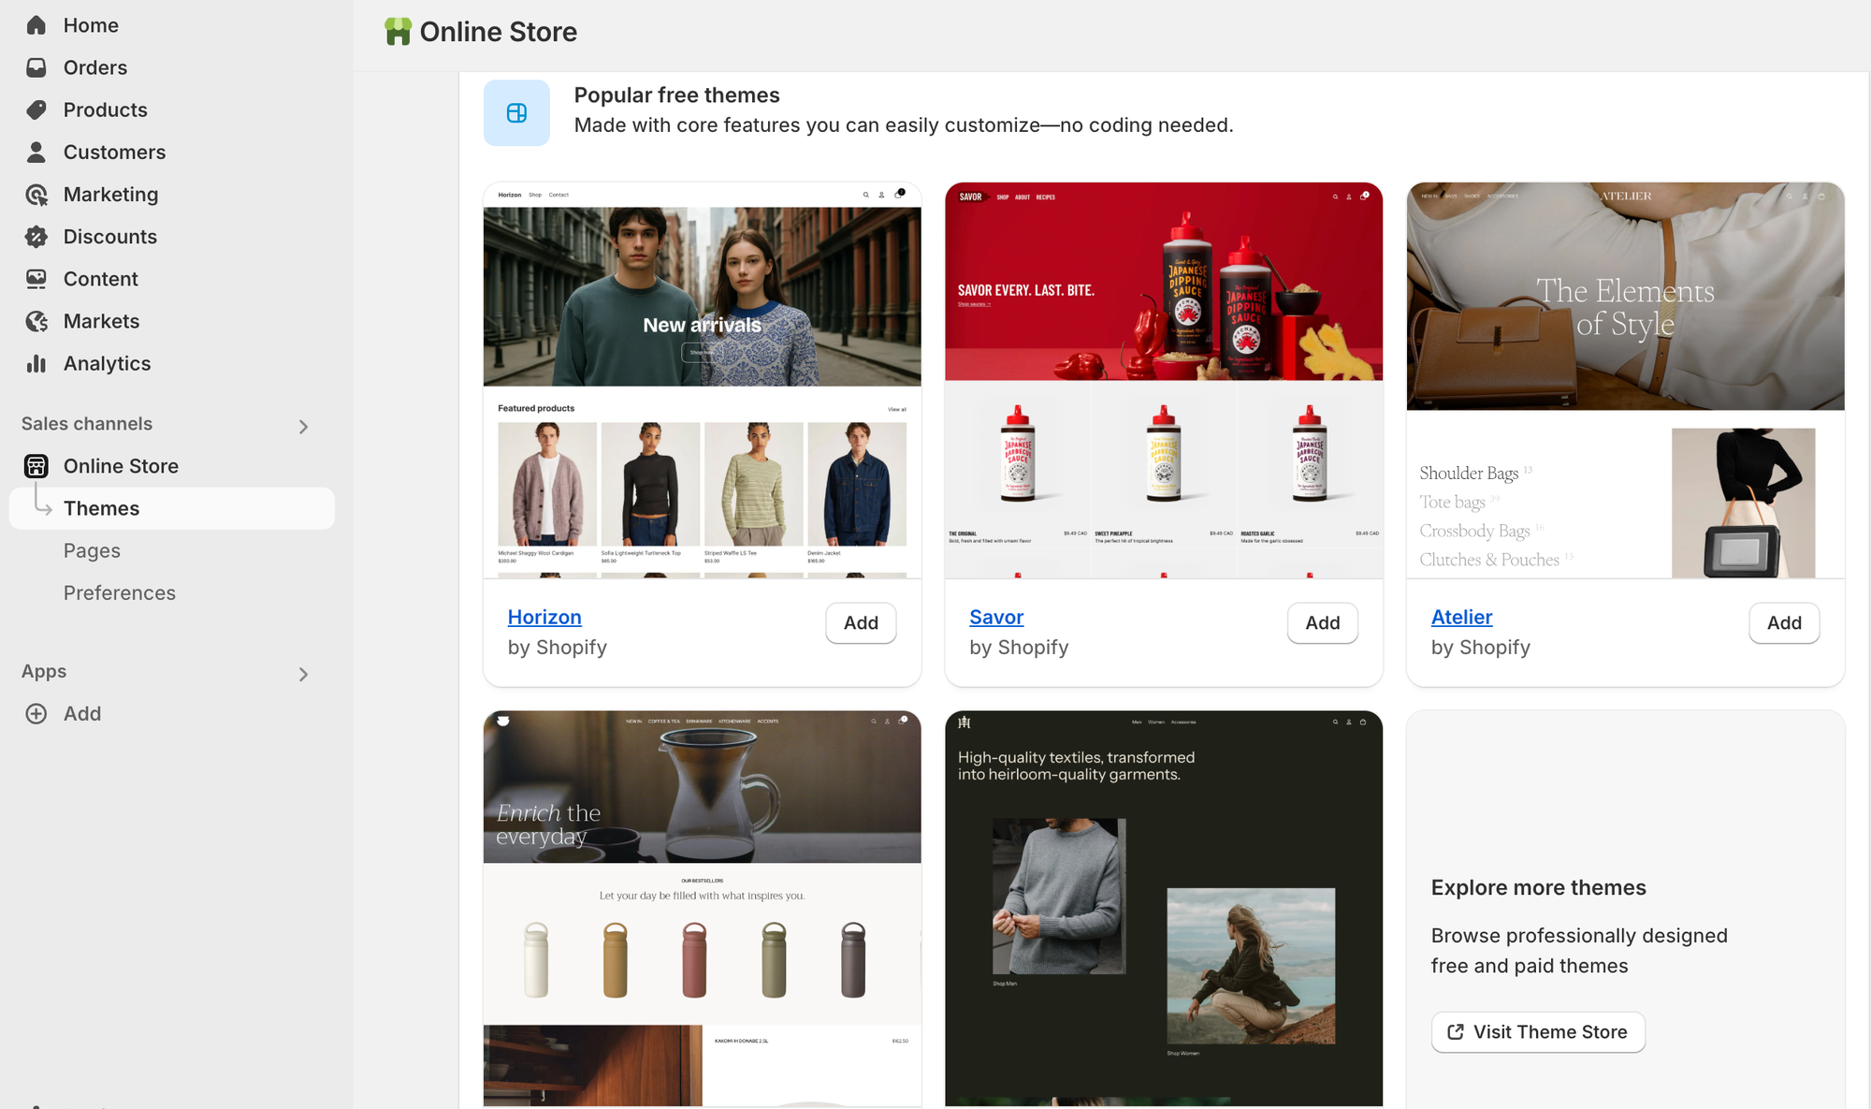This screenshot has height=1109, width=1871.
Task: Click the Popular free themes layout icon
Action: (516, 113)
